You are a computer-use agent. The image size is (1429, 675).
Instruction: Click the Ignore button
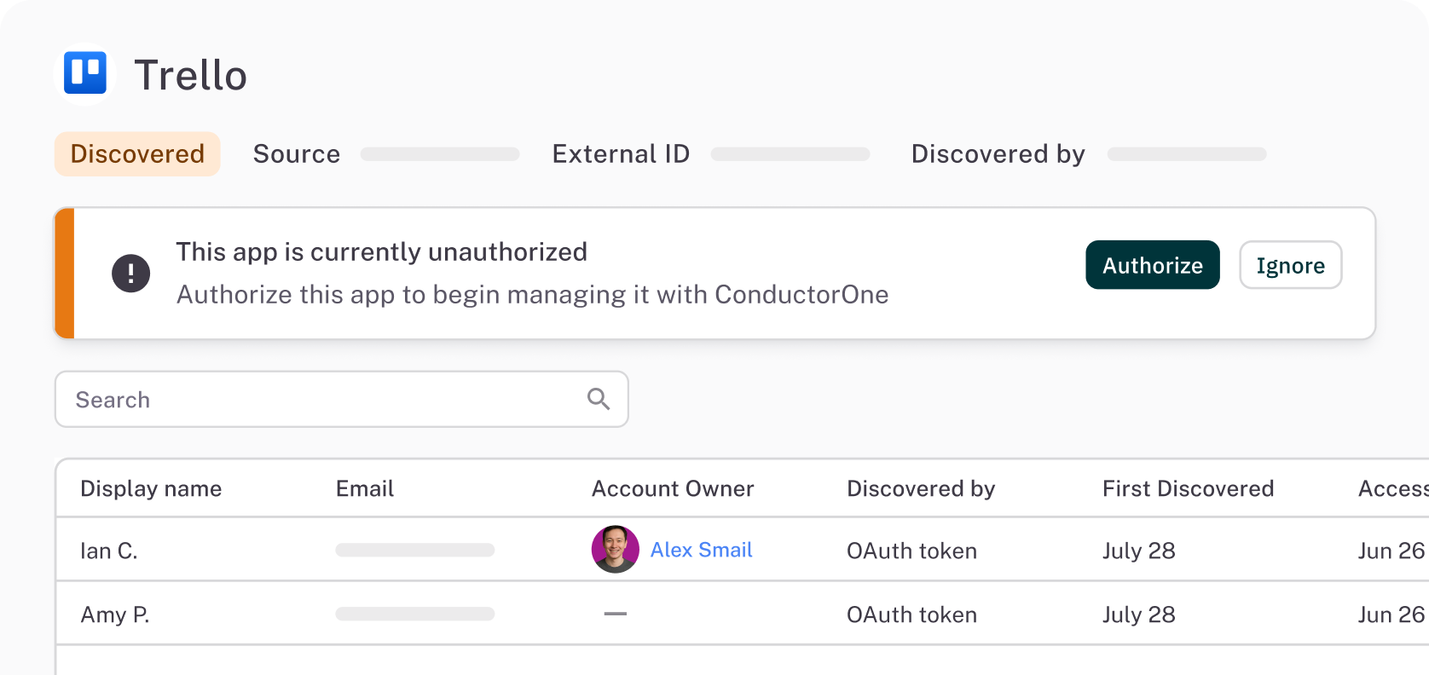(1290, 265)
